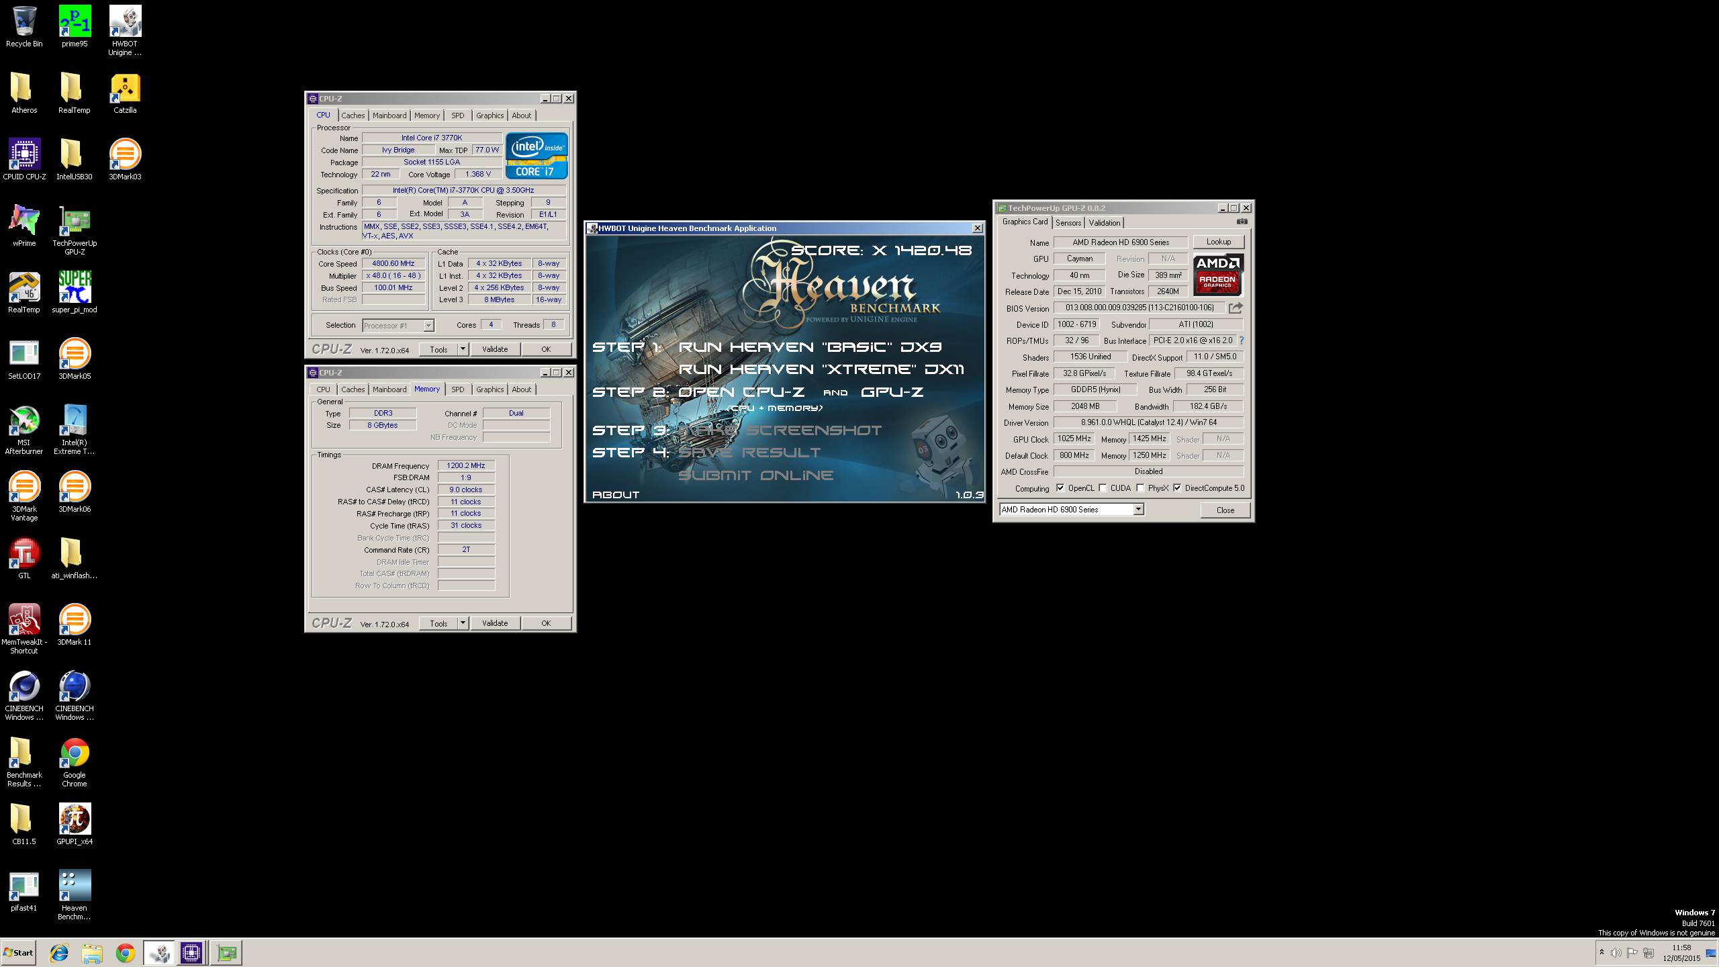Toggle the OpenCL checkbox in GPU-Z
Screen dimensions: 1719x967
pyautogui.click(x=1060, y=488)
